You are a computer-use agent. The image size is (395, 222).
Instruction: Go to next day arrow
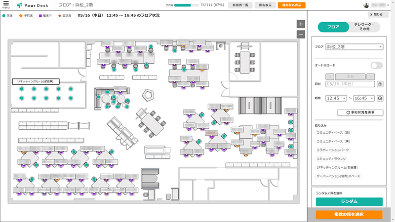[x=370, y=76]
